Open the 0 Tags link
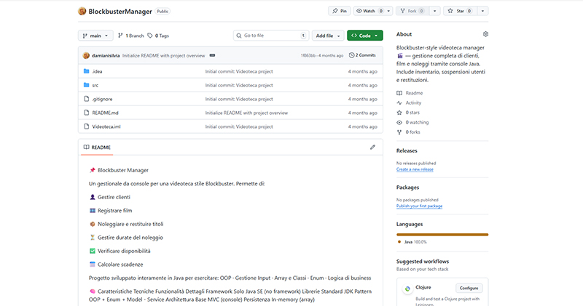The image size is (583, 306). pos(158,36)
